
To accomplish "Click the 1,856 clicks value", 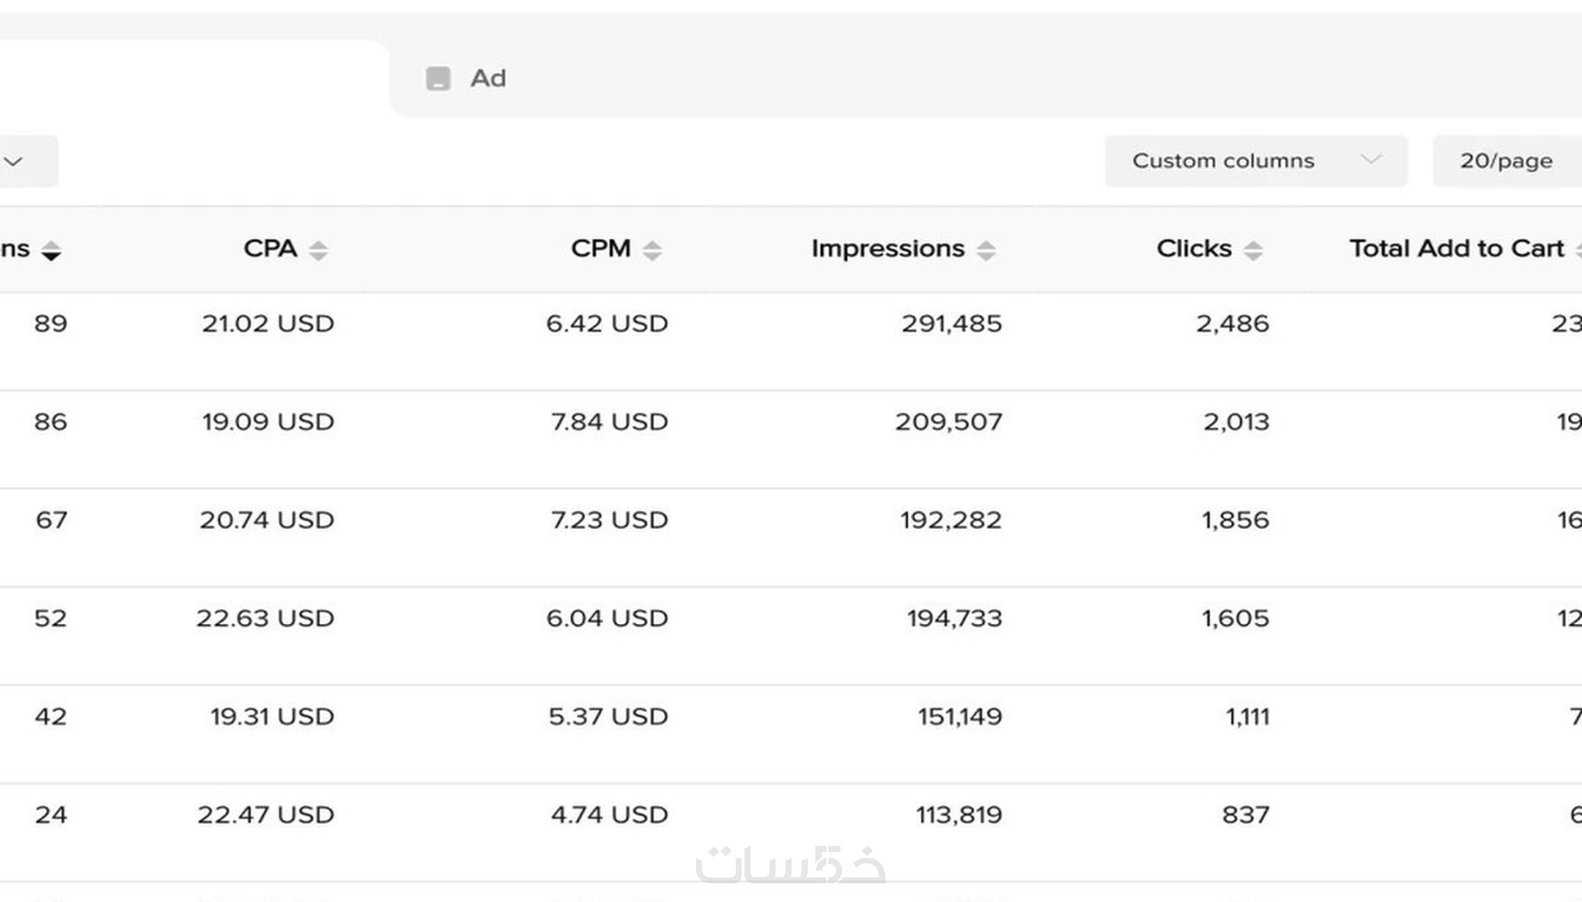I will click(x=1235, y=520).
